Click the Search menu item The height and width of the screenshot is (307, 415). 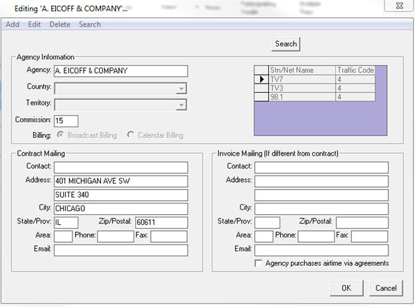pos(90,25)
